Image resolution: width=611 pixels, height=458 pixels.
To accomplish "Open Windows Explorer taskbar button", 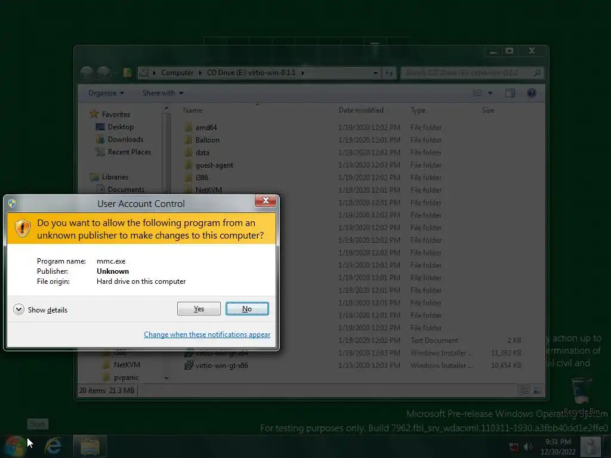I will click(x=90, y=446).
